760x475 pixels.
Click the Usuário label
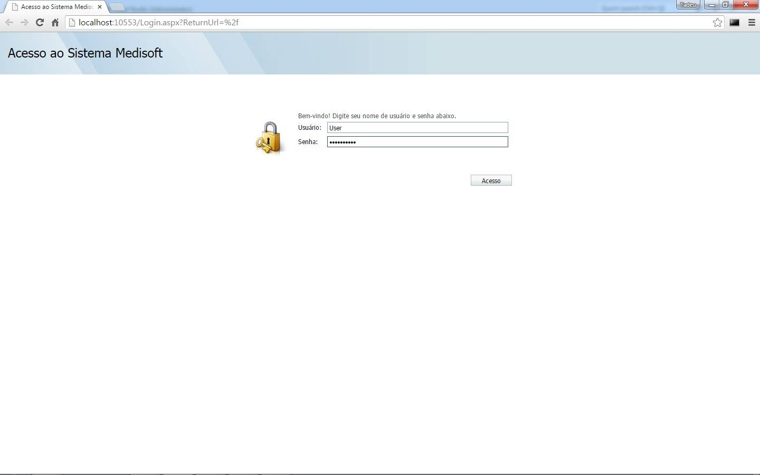click(310, 128)
